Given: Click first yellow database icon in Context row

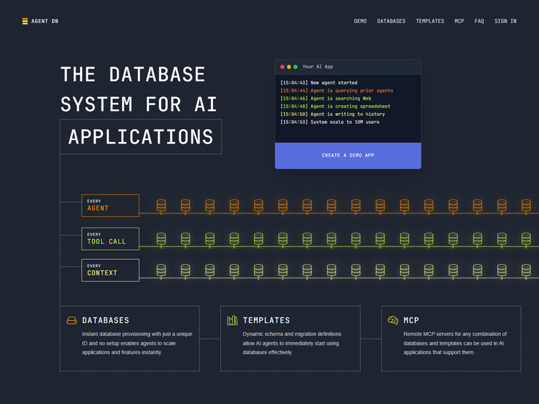Looking at the screenshot, I should point(161,270).
